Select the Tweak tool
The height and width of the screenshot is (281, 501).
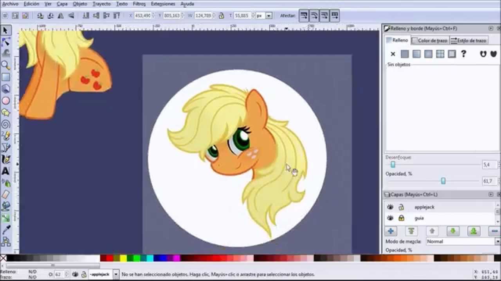(5, 53)
